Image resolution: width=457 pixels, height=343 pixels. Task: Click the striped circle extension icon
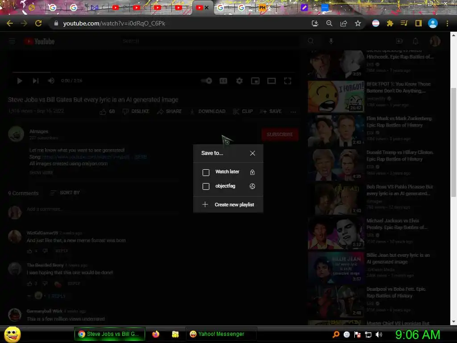click(376, 23)
